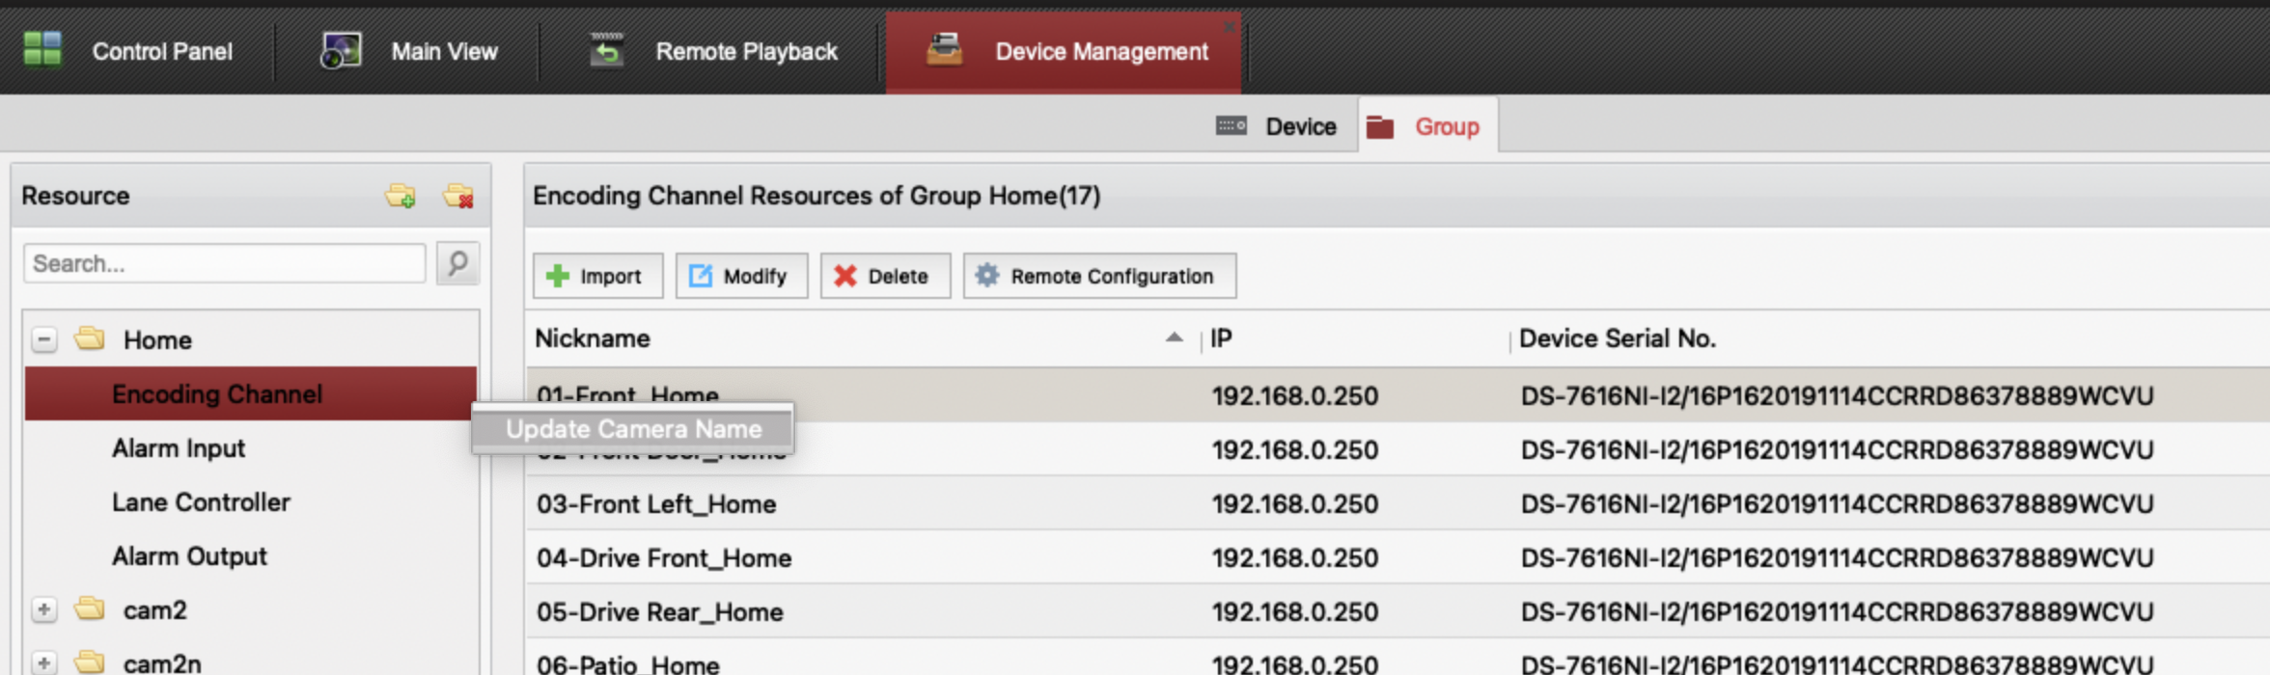Screen dimensions: 2270x675
Task: Click the Device tab icon
Action: tap(1232, 126)
